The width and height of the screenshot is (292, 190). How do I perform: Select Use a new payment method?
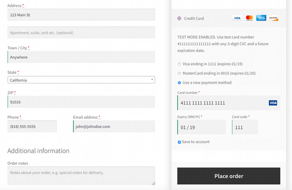[179, 83]
